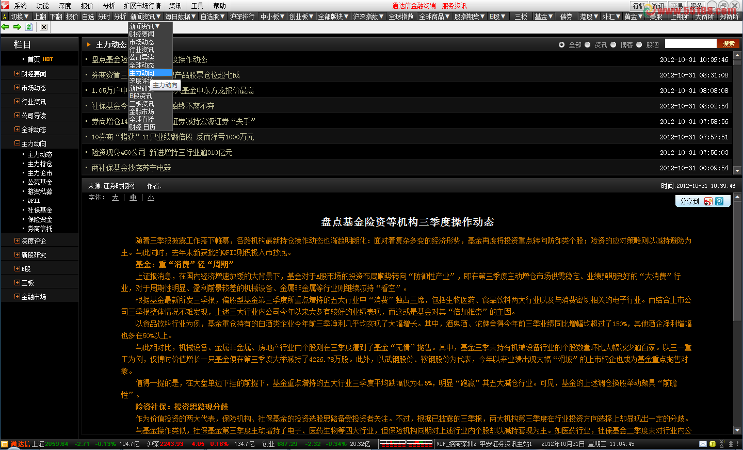Click the 上证 index value in status bar
Viewport: 743px width, 450px height.
[56, 444]
